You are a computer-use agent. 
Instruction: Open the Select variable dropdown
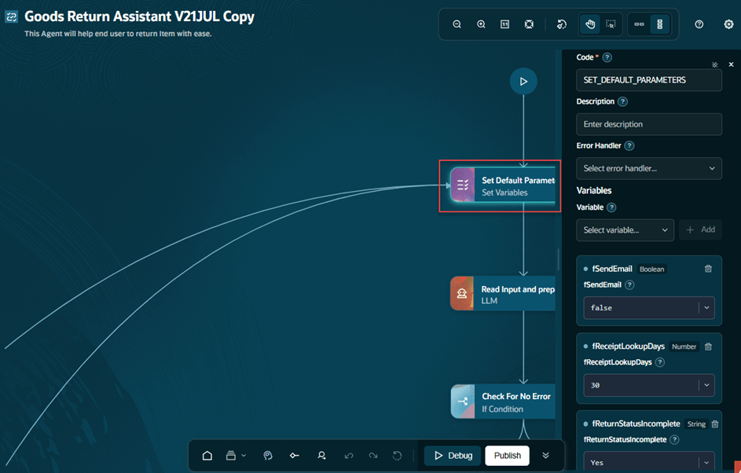point(625,230)
